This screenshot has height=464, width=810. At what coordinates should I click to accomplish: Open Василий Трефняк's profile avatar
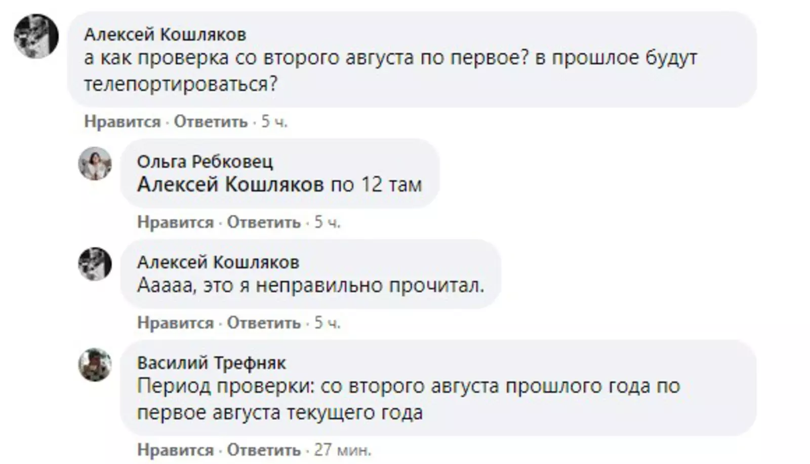click(x=95, y=365)
